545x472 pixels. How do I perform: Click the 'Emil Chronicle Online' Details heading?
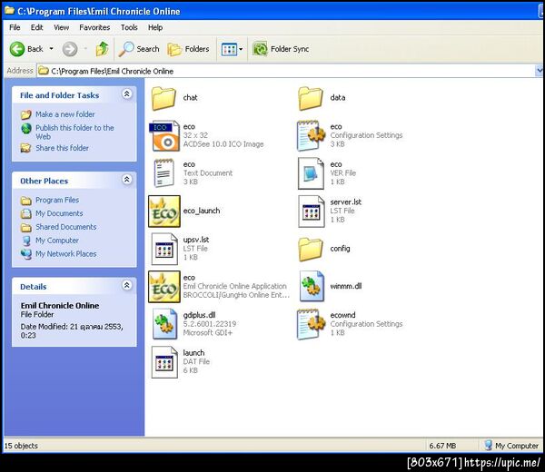[60, 306]
